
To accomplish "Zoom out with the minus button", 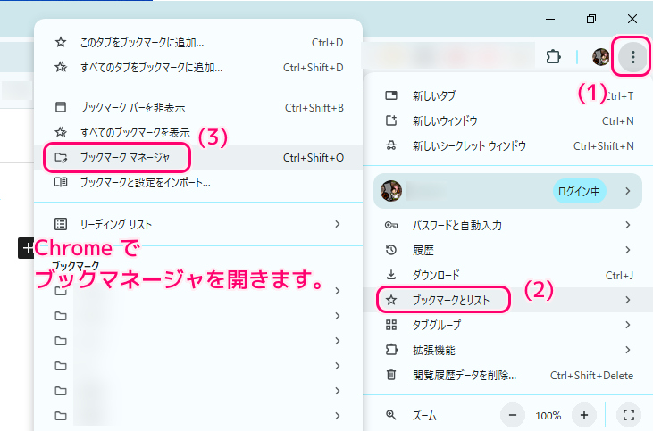I will coord(513,415).
